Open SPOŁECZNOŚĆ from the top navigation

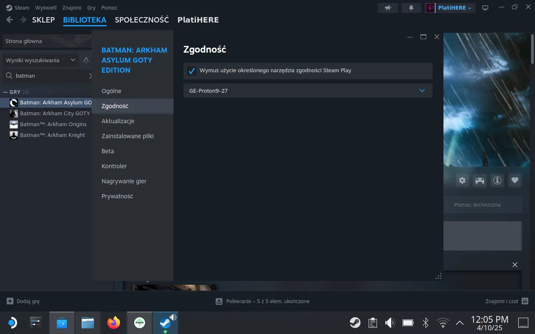click(142, 20)
